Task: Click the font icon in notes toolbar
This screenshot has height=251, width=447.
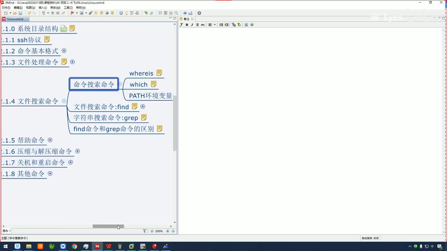Action: point(181,25)
